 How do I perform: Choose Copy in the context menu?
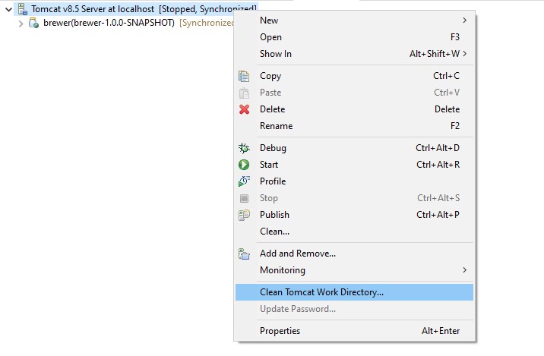click(x=354, y=76)
